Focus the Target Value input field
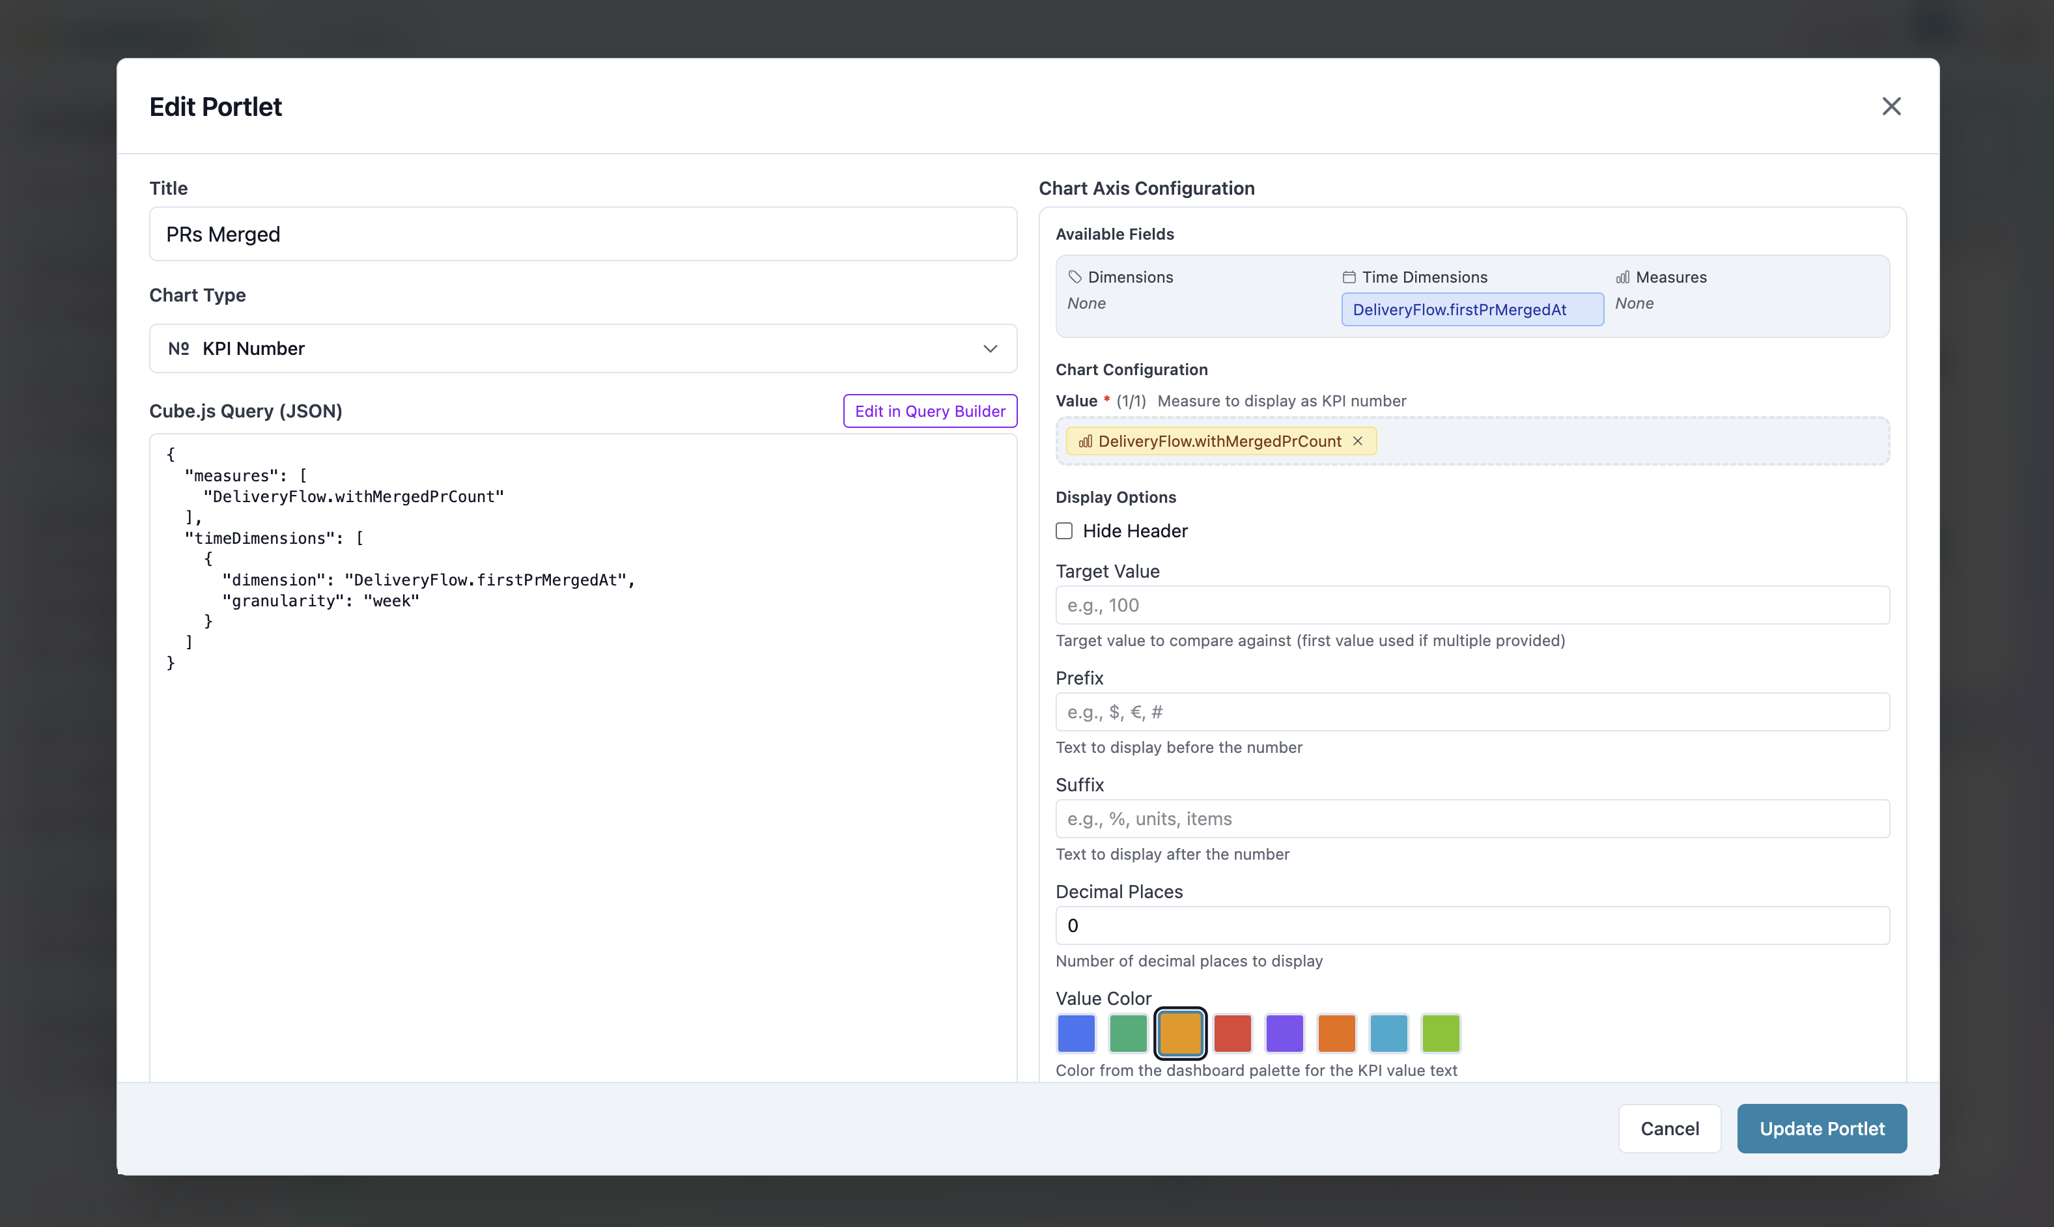The width and height of the screenshot is (2054, 1227). click(x=1471, y=605)
